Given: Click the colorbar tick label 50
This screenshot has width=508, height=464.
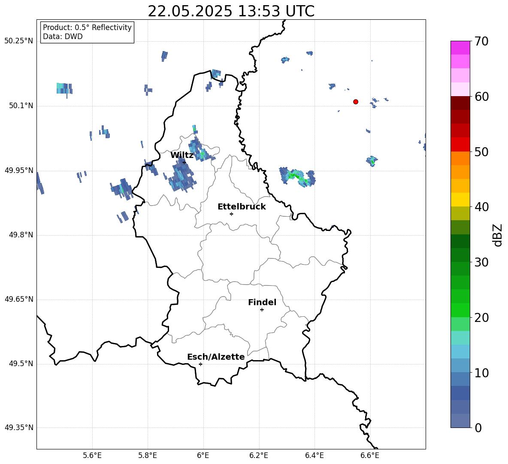Looking at the screenshot, I should point(482,152).
